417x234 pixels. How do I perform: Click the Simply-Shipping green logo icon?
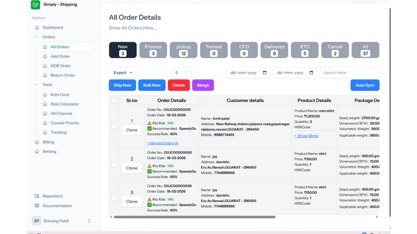pos(35,5)
